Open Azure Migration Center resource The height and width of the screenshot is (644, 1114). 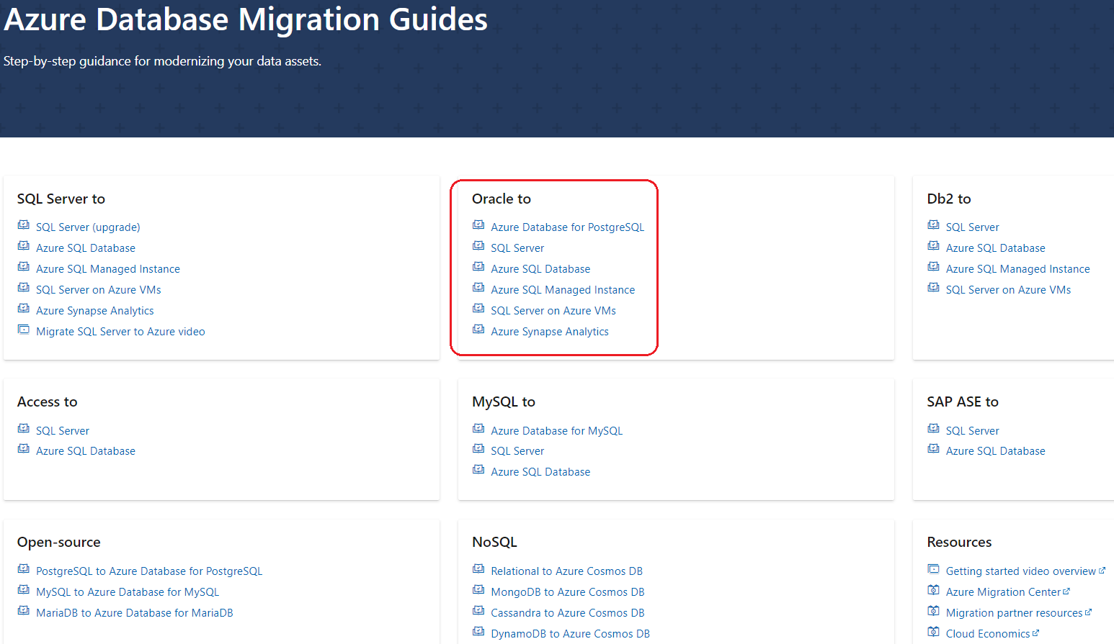[x=1008, y=592]
